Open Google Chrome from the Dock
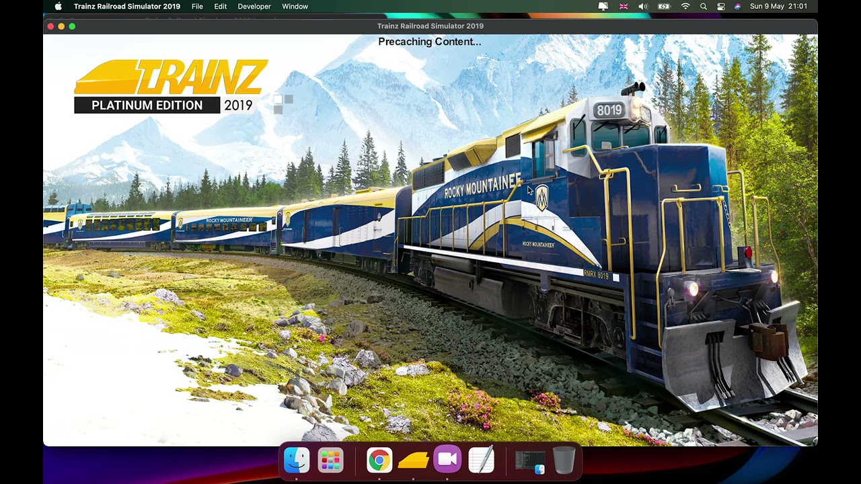This screenshot has width=861, height=484. 379,460
